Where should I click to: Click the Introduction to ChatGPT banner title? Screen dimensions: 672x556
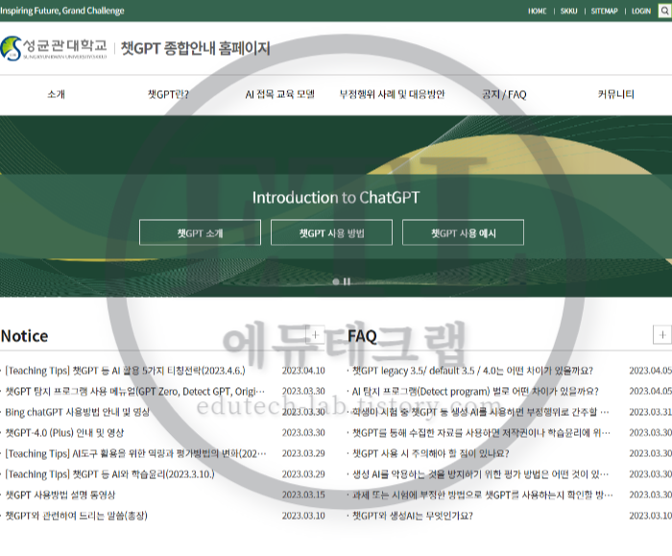point(336,198)
